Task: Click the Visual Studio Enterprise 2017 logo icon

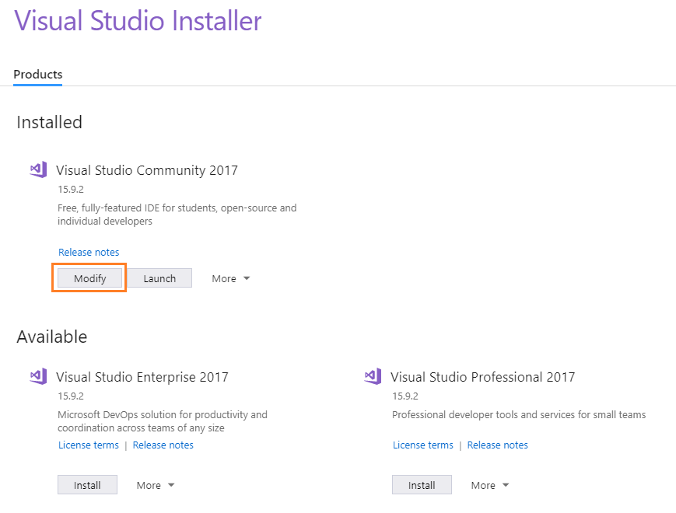Action: tap(38, 376)
